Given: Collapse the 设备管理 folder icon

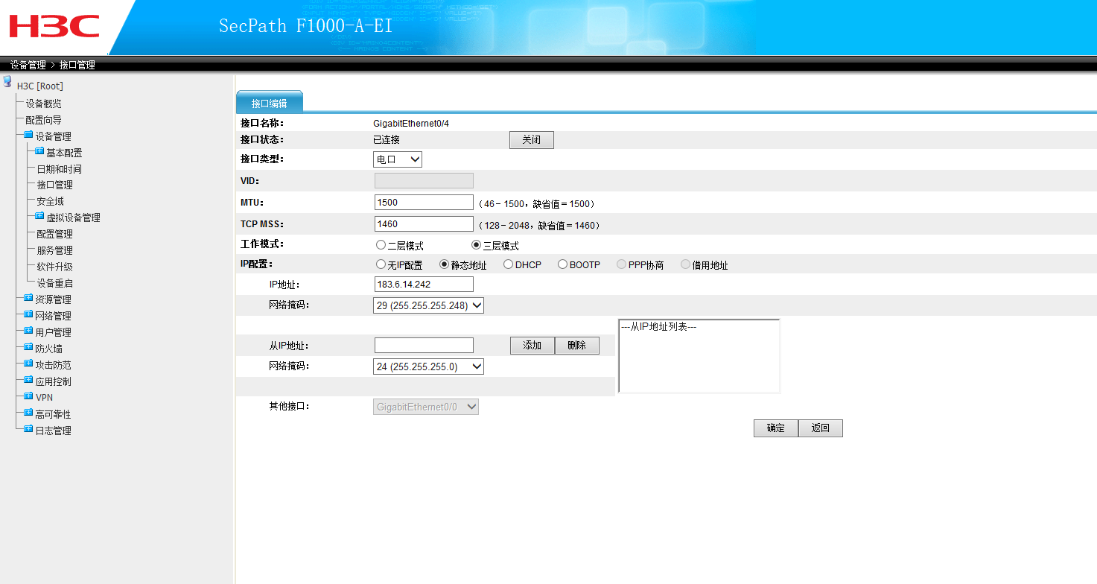Looking at the screenshot, I should [28, 136].
